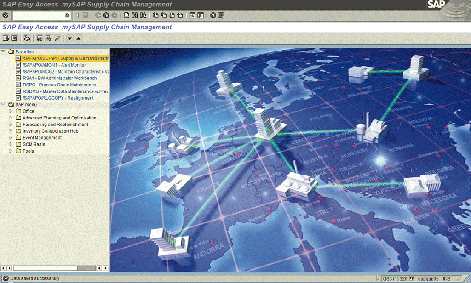Click the Delete Favorites icon
Screen dimensions: 471x283
pos(48,38)
